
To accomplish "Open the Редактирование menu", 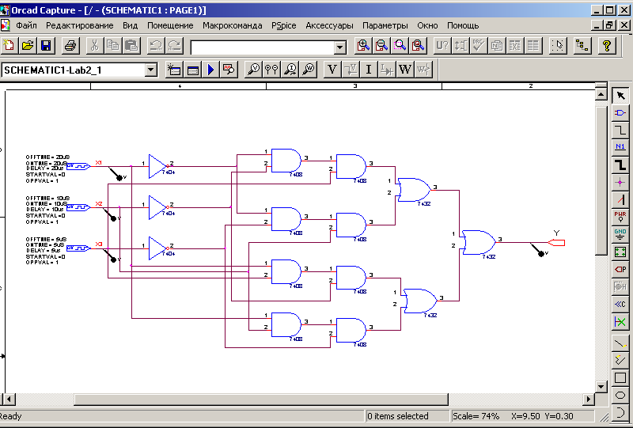I will (x=80, y=25).
